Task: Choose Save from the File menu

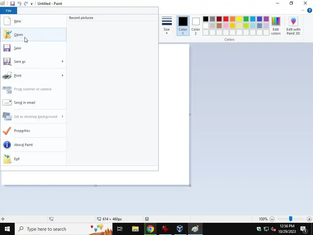Action: [x=33, y=48]
